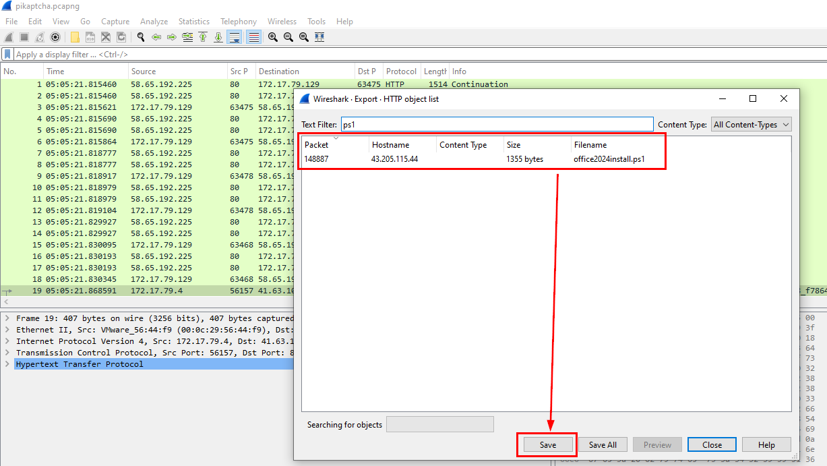Open the Content Type dropdown
The width and height of the screenshot is (827, 466).
click(752, 124)
